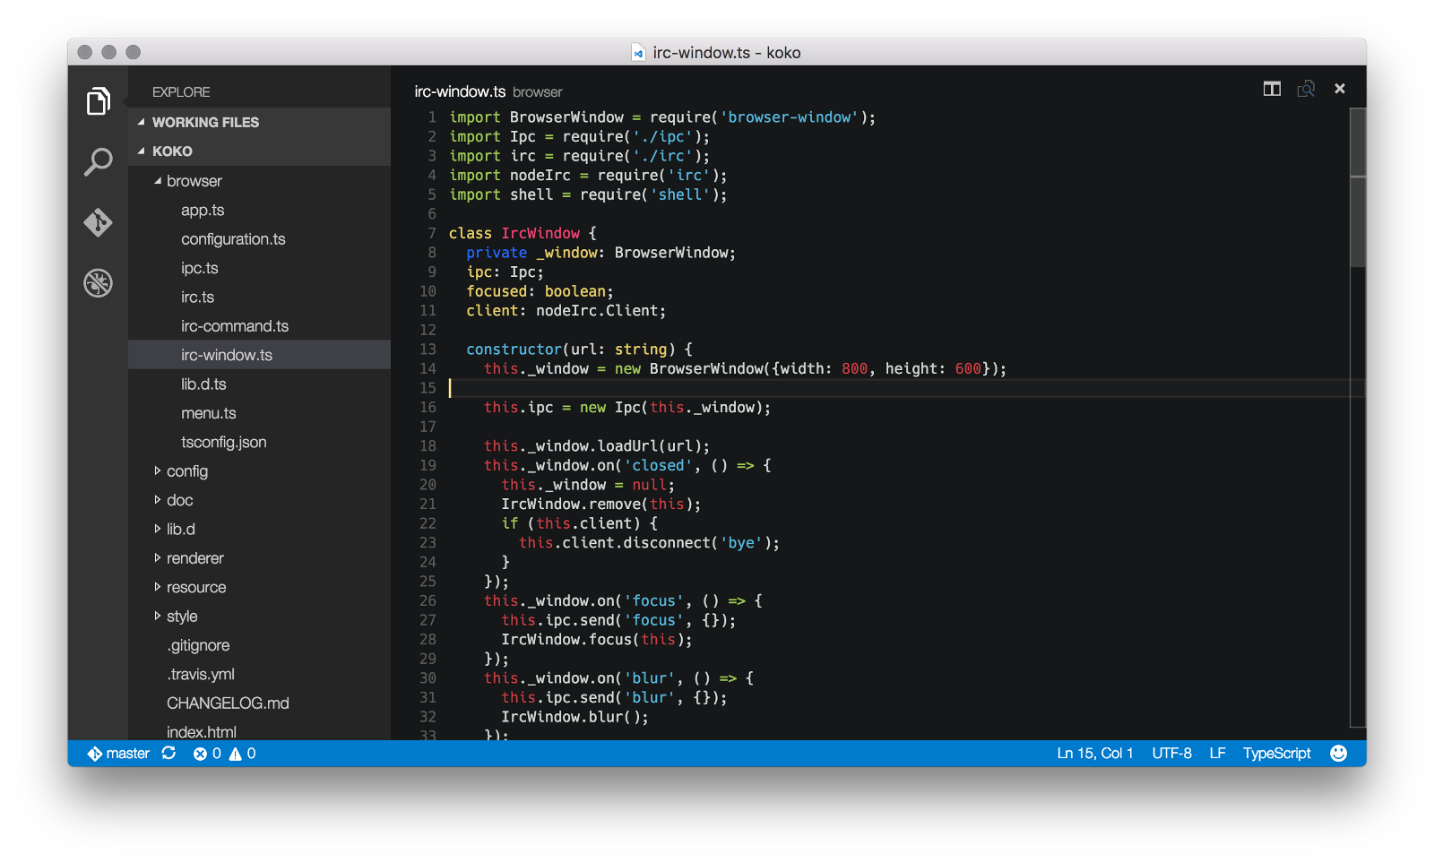Screen dimensions: 1434x863
Task: Click the 'shell' string on line 5
Action: point(680,194)
